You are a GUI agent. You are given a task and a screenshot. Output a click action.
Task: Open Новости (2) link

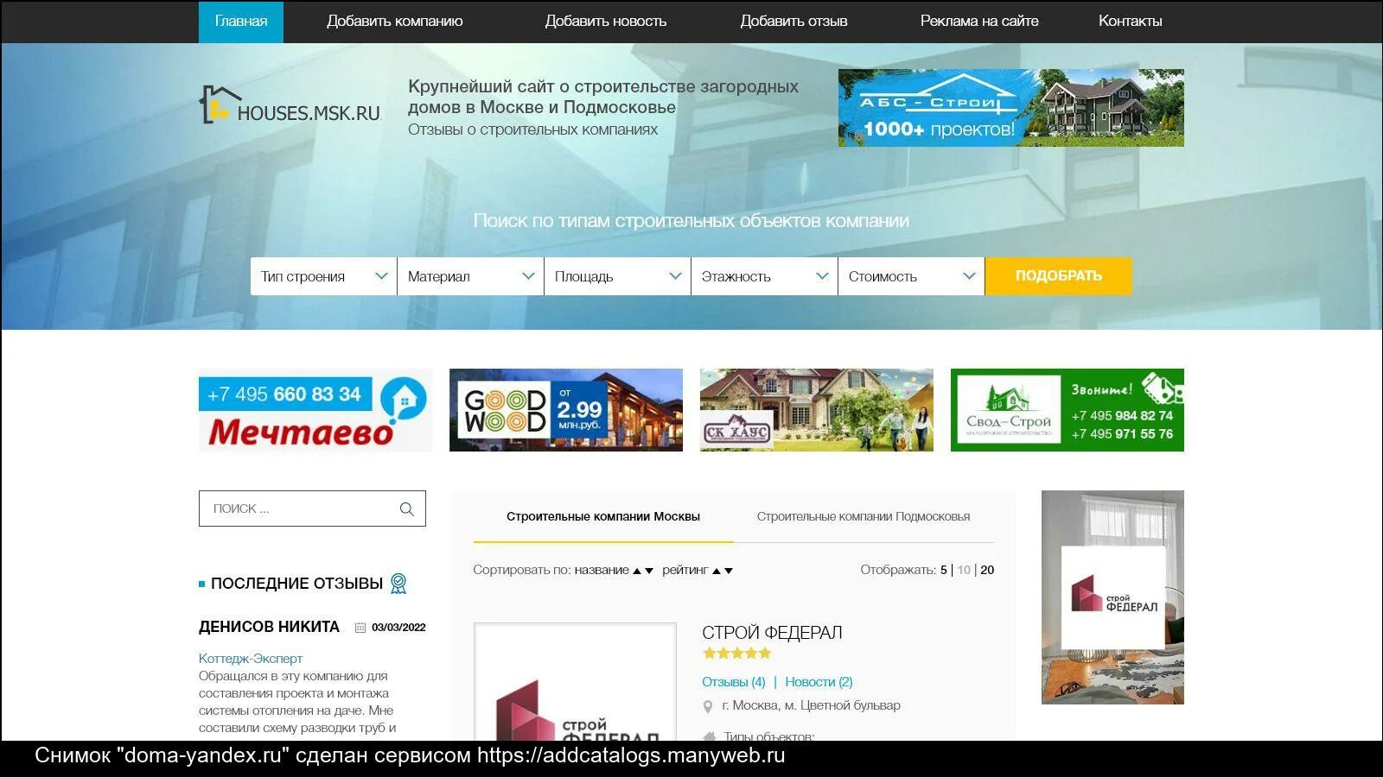[x=819, y=682]
